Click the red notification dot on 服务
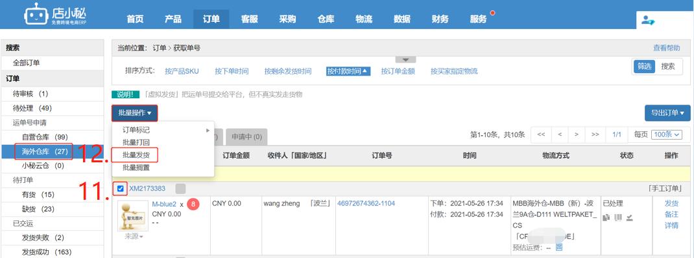The image size is (694, 258). point(493,13)
